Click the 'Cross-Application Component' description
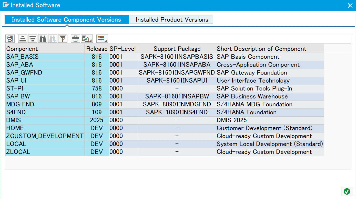The height and width of the screenshot is (199, 356). click(x=270, y=65)
